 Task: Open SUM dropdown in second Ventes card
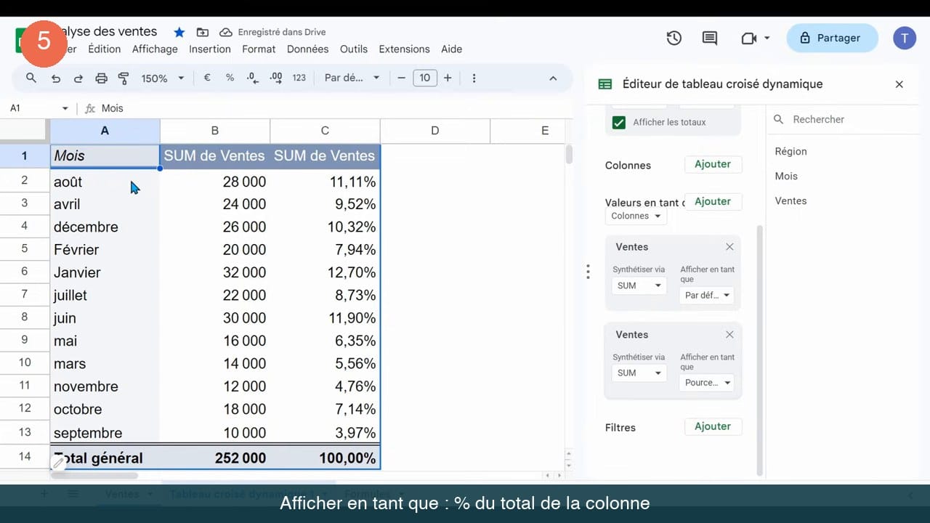click(639, 373)
